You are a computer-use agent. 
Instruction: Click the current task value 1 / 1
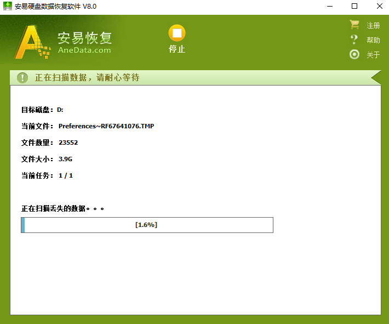66,175
